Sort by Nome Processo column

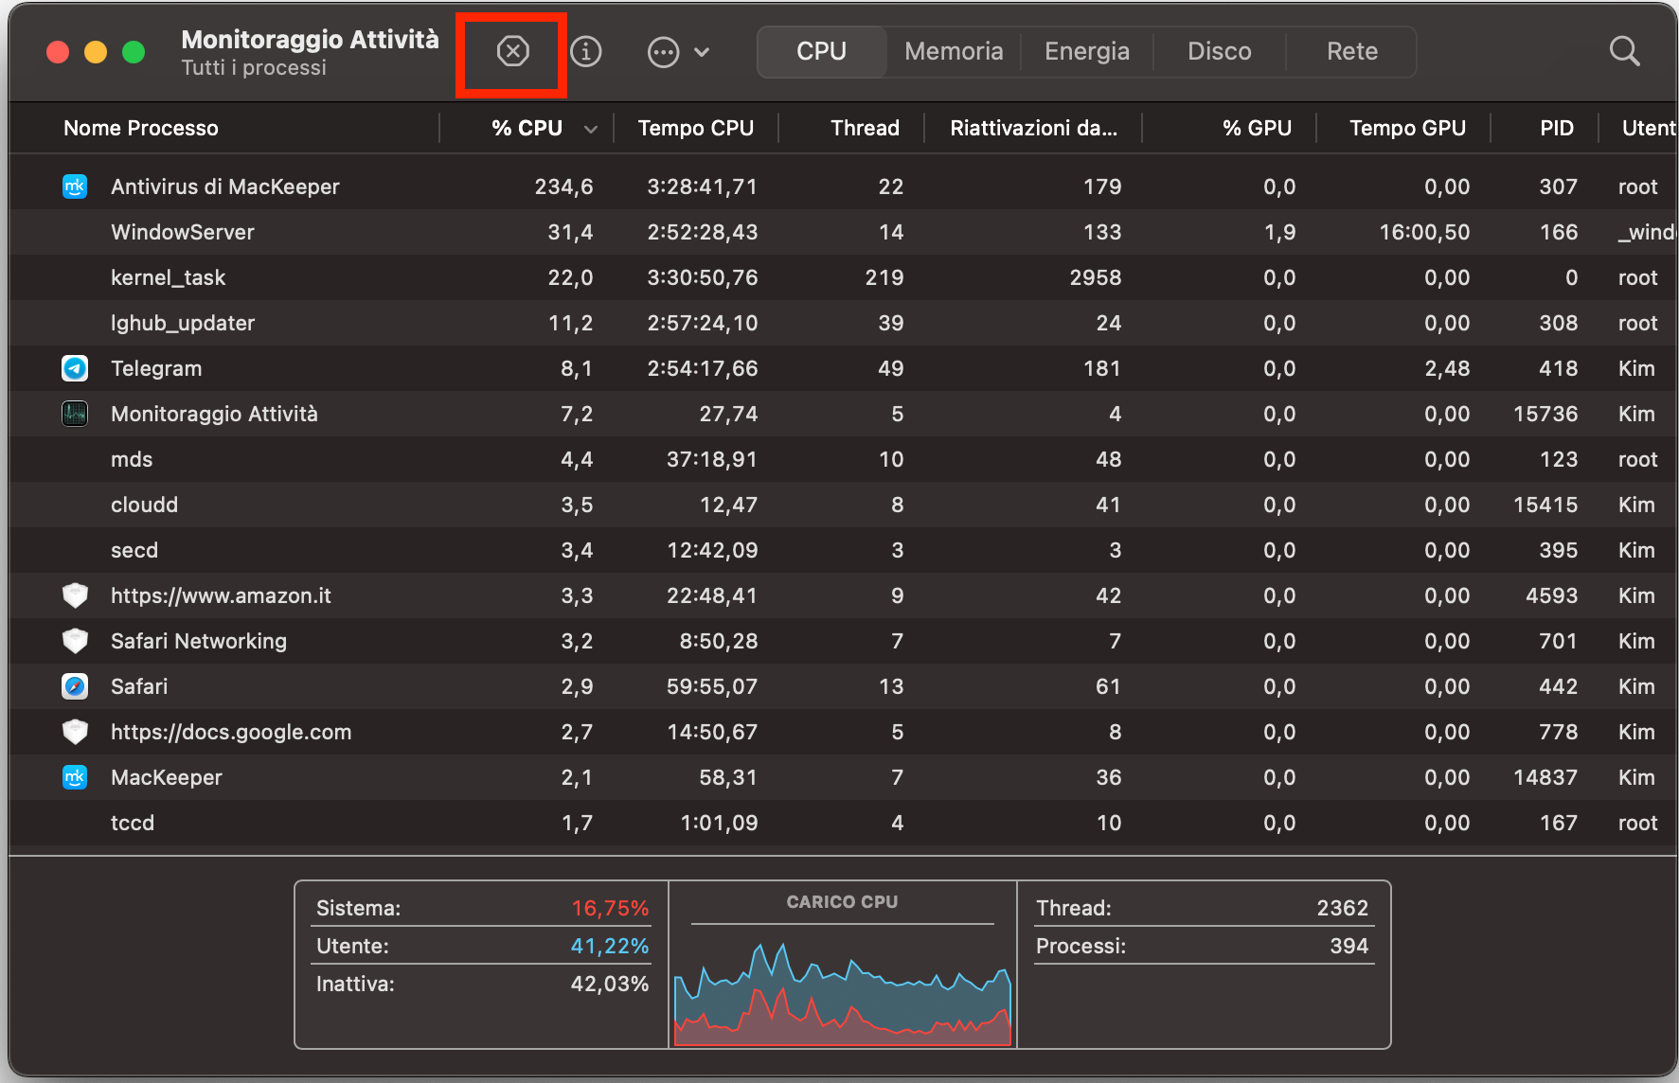coord(141,128)
